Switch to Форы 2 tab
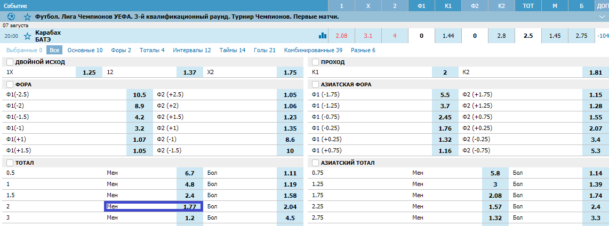609x226 pixels. pyautogui.click(x=121, y=50)
